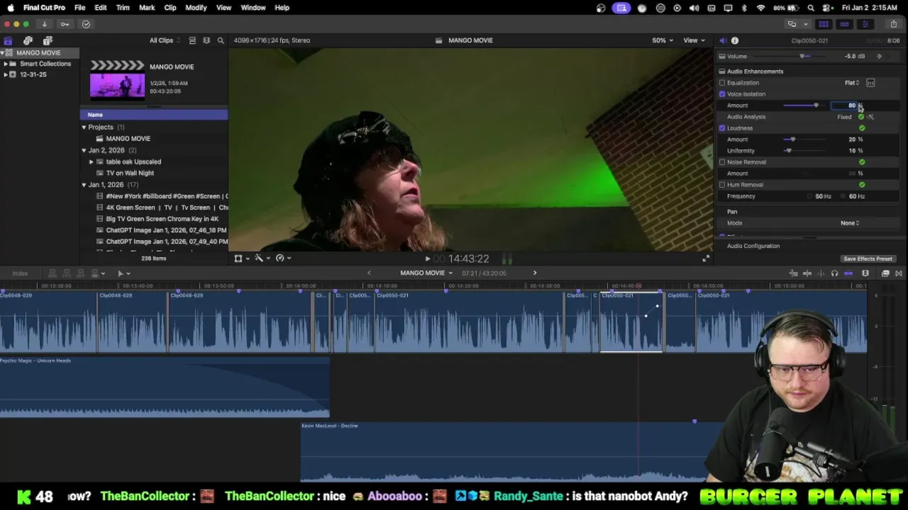Click the Voice Isolation amount value field
This screenshot has width=908, height=510.
[844, 106]
